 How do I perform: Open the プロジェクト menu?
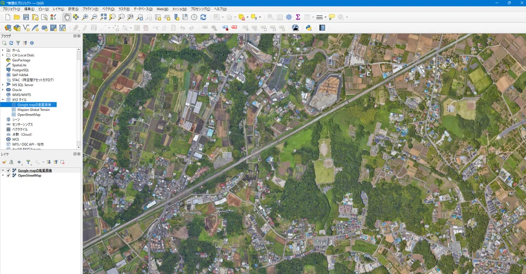pos(11,9)
